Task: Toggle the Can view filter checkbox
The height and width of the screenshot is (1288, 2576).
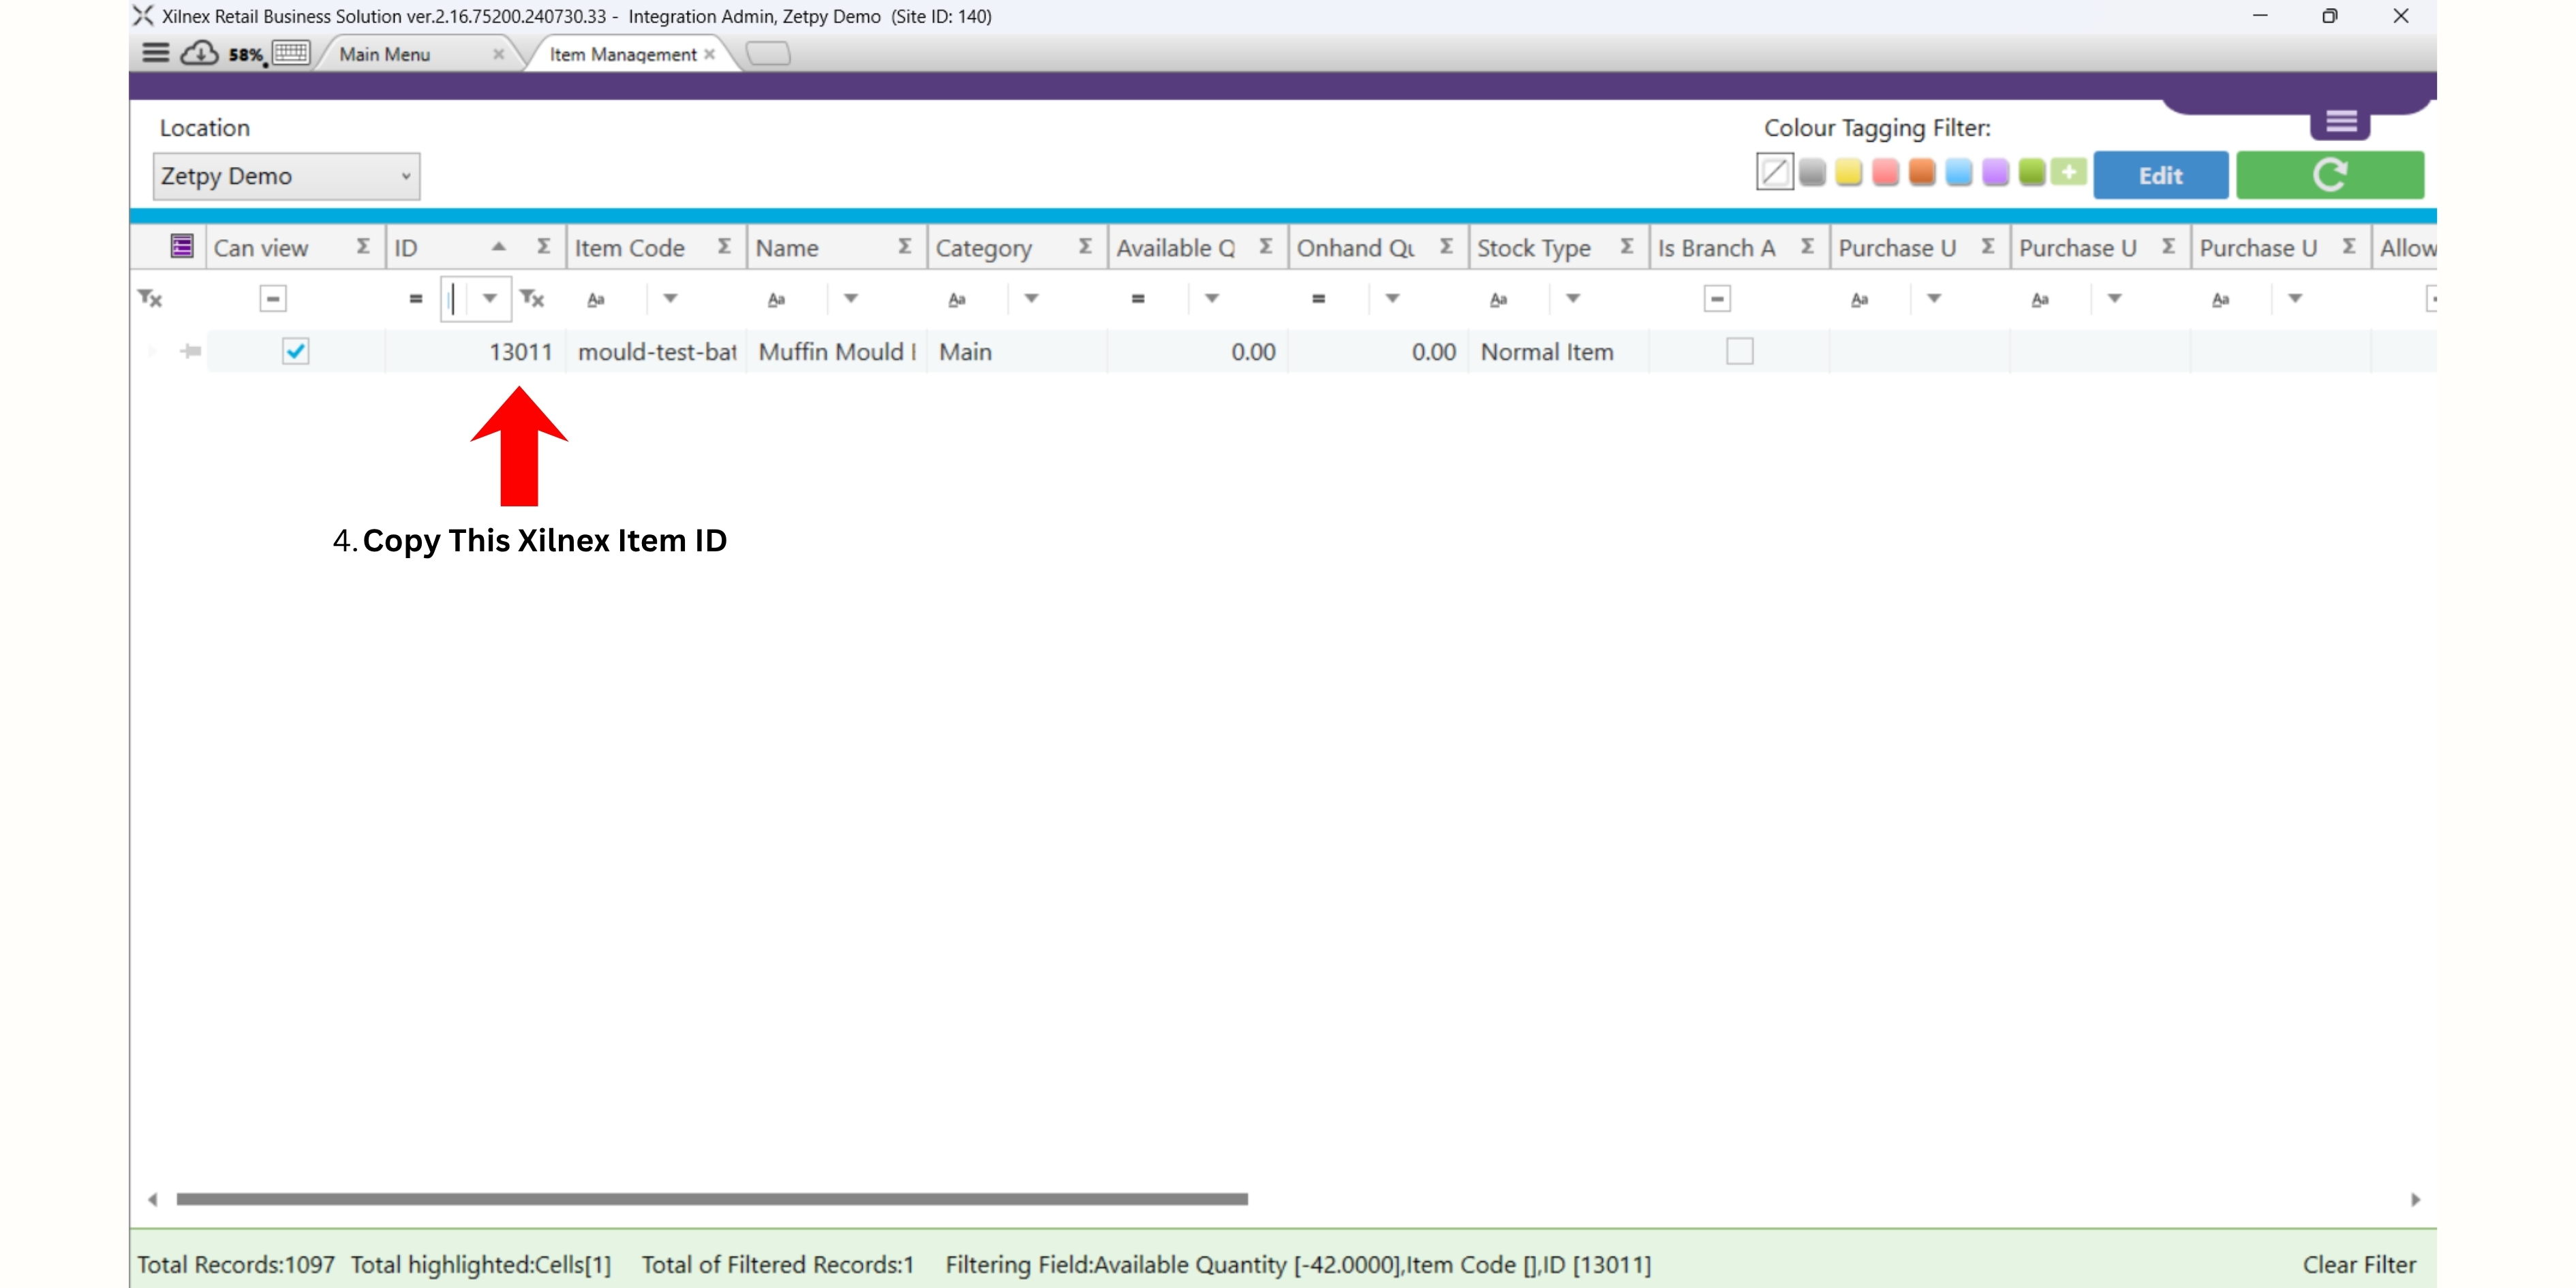Action: pyautogui.click(x=272, y=298)
